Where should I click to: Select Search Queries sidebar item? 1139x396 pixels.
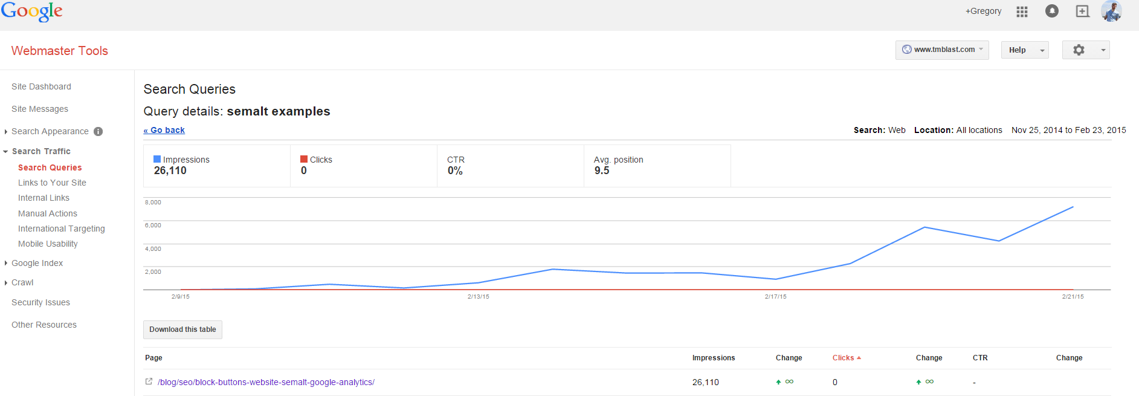tap(50, 167)
